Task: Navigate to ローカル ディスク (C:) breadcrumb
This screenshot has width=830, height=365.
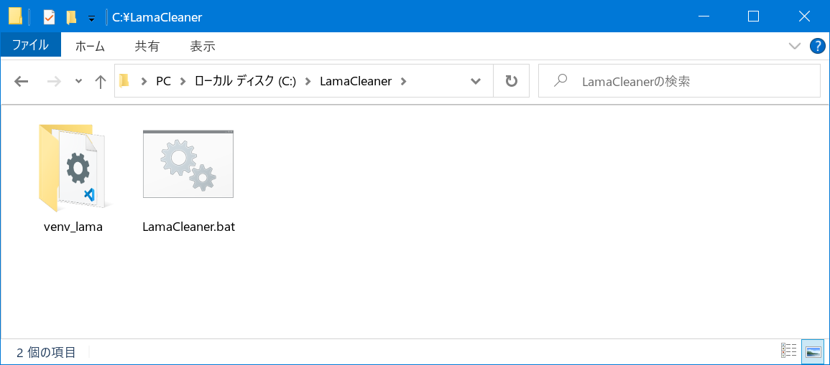Action: (245, 81)
